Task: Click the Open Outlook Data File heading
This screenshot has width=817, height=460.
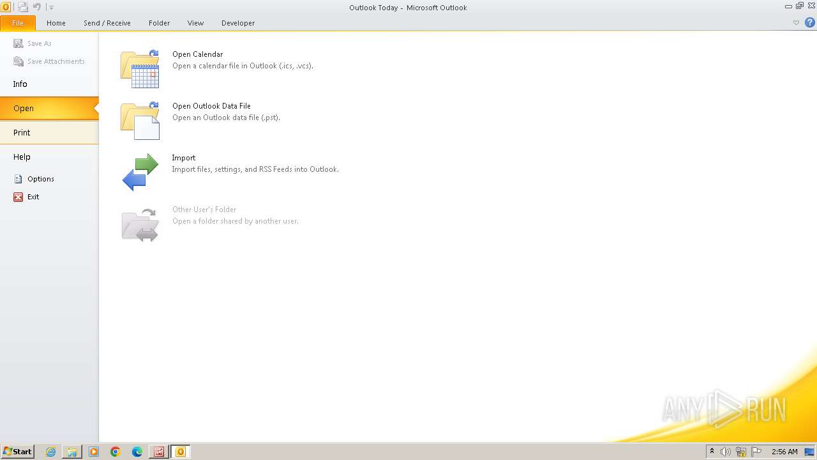Action: (x=211, y=106)
